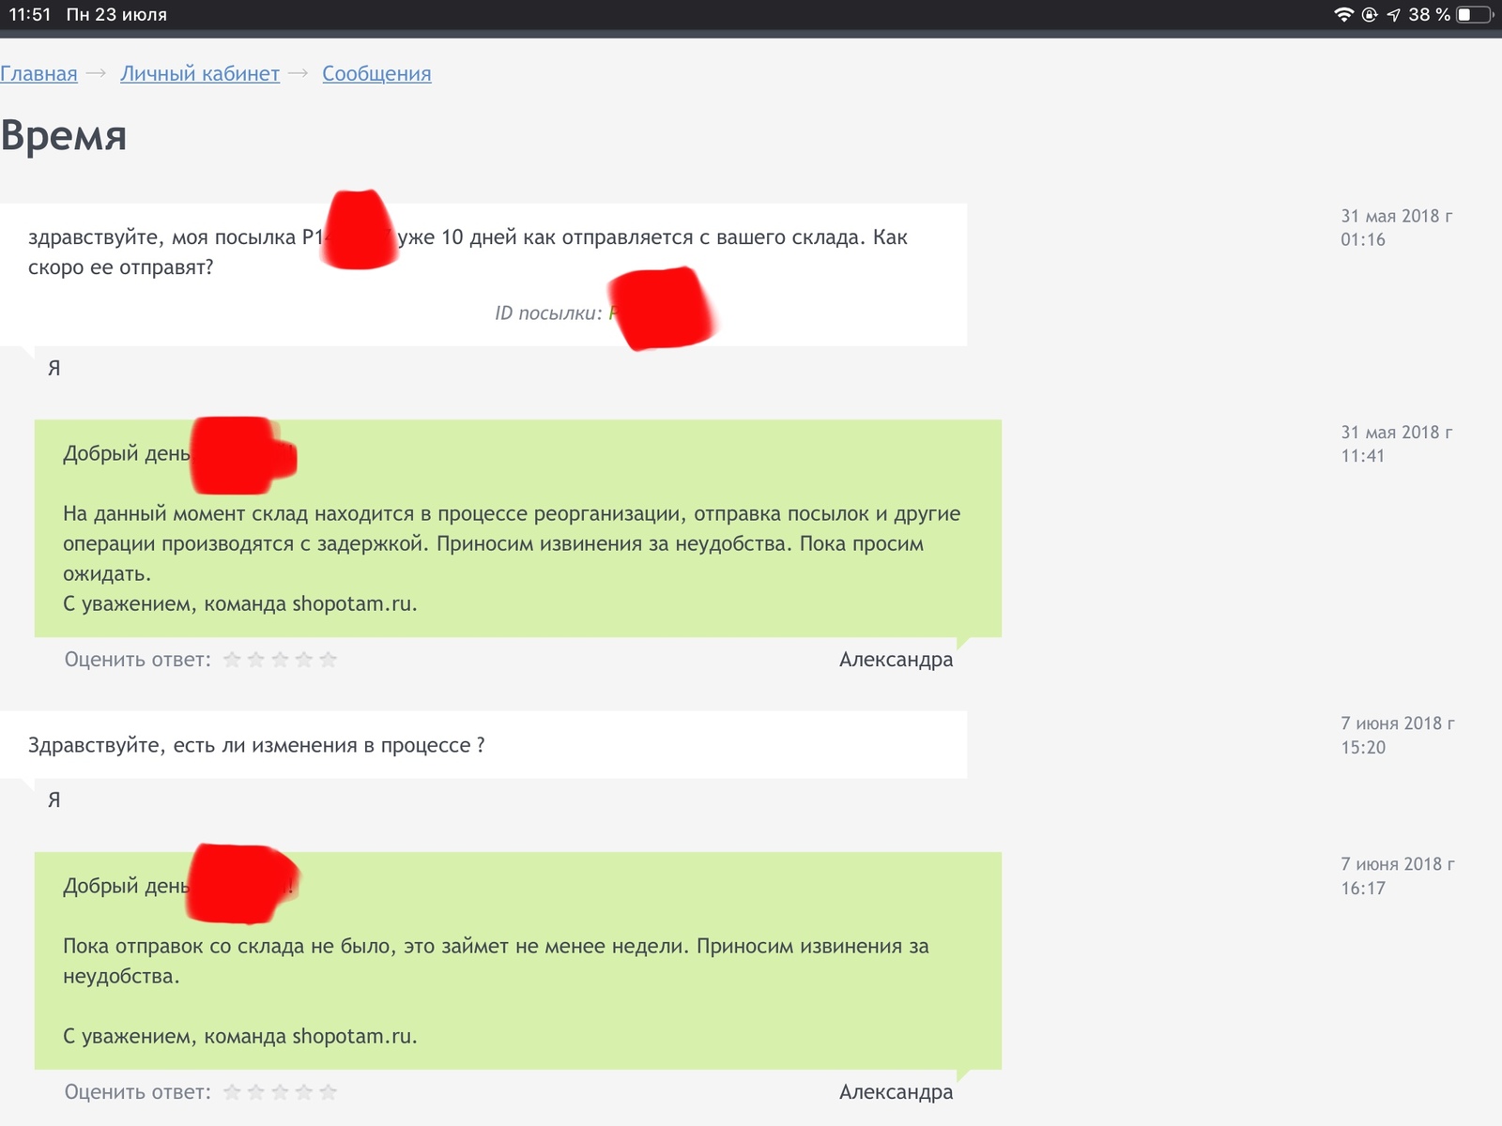The height and width of the screenshot is (1126, 1502).
Task: Select reply text about реорганизации склада
Action: tap(512, 543)
